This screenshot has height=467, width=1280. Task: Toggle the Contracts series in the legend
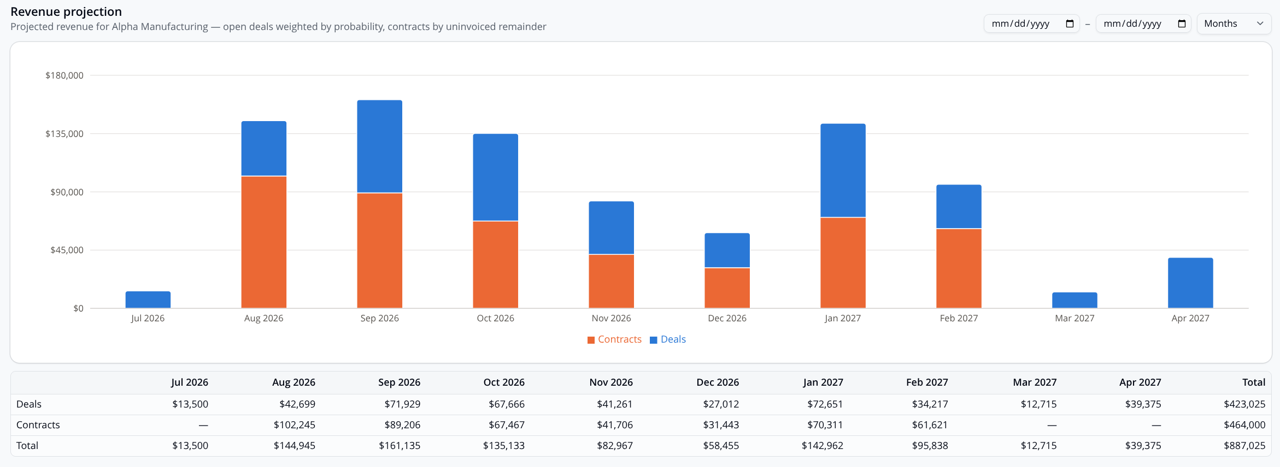(x=614, y=339)
